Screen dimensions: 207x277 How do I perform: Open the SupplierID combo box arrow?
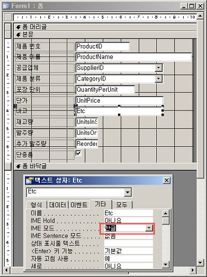158,67
